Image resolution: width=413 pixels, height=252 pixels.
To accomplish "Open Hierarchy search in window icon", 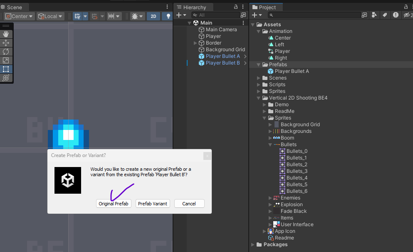I will (x=243, y=15).
